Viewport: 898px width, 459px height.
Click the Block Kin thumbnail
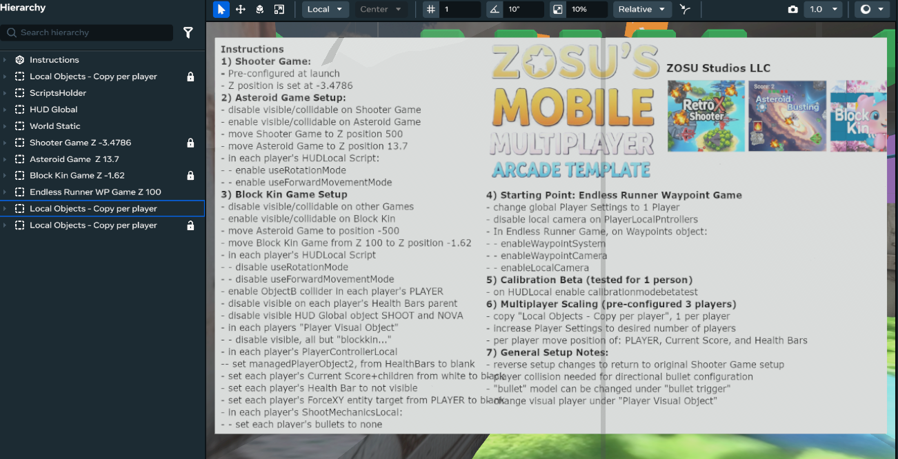point(857,116)
